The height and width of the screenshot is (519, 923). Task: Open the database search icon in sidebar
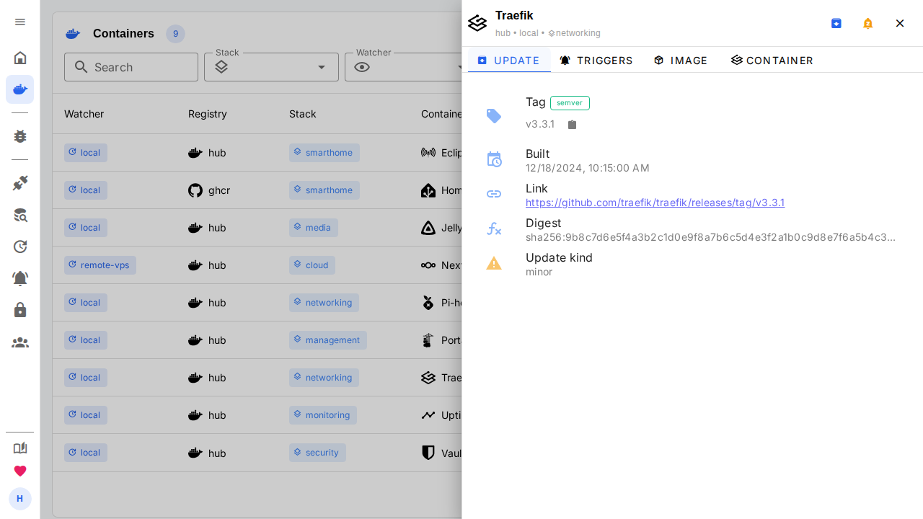pos(20,215)
